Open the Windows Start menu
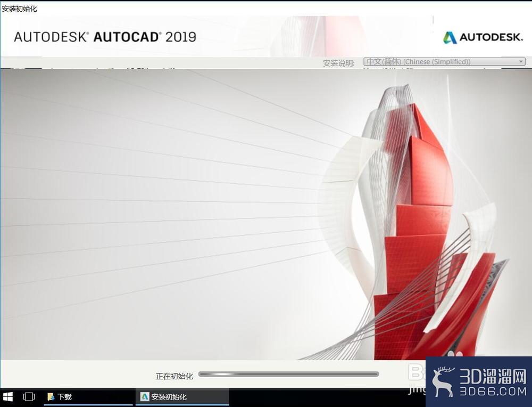Screen dimensions: 532x407 (x=7, y=397)
